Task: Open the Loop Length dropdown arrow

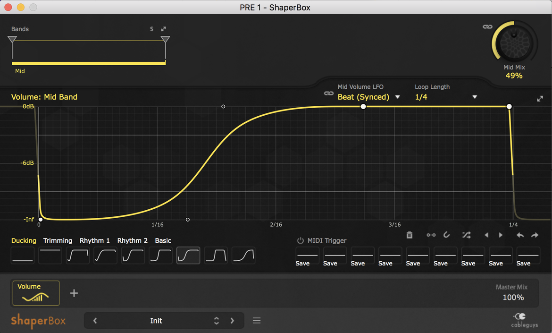Action: tap(475, 97)
